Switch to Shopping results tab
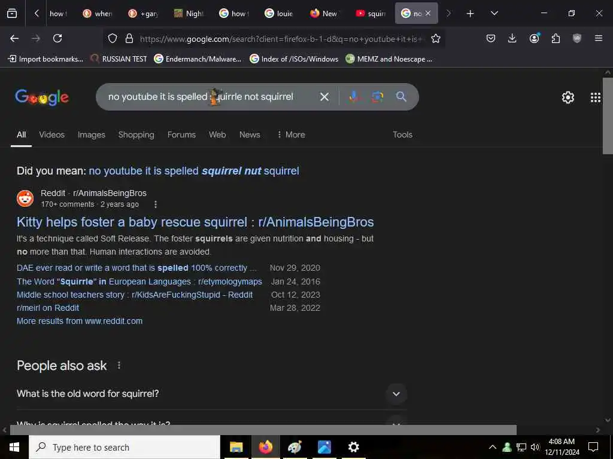Image resolution: width=613 pixels, height=459 pixels. pyautogui.click(x=136, y=134)
